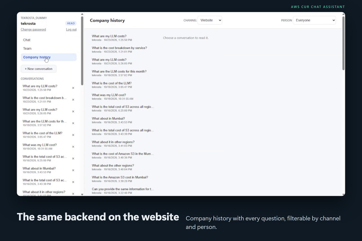
Task: Delete sidebar conversation dated 10/16/2026 6:25:00 PM
Action: point(73,158)
